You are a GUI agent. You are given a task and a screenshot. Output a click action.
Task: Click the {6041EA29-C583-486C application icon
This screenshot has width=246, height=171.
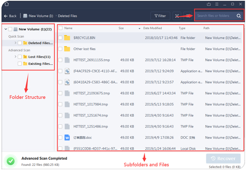point(67,82)
